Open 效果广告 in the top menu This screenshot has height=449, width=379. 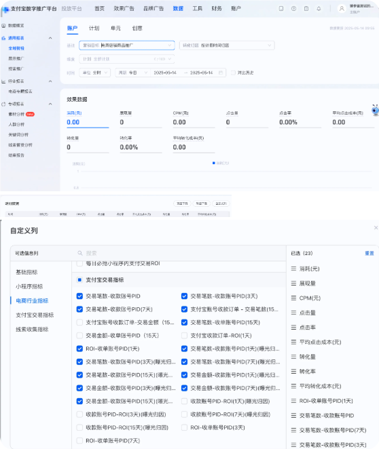tap(124, 9)
